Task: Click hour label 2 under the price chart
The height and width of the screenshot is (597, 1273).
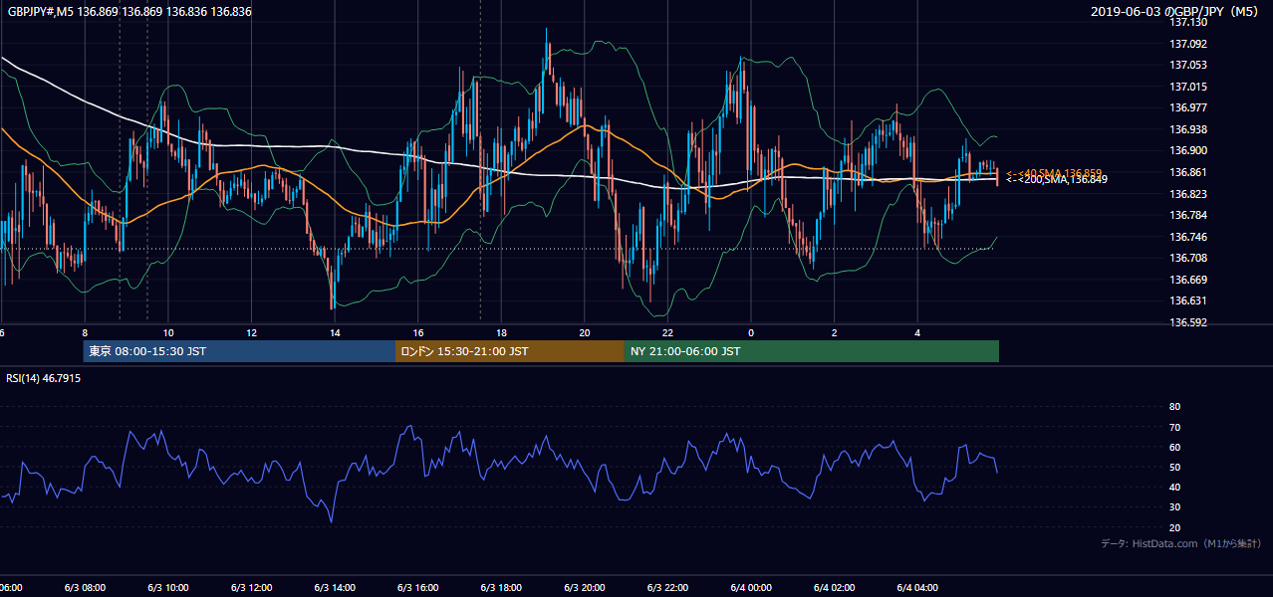Action: (x=834, y=332)
